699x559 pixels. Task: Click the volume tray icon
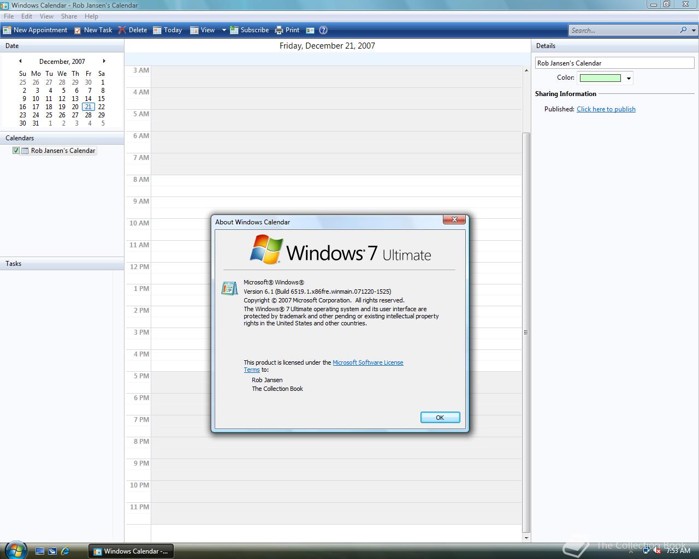coord(657,551)
